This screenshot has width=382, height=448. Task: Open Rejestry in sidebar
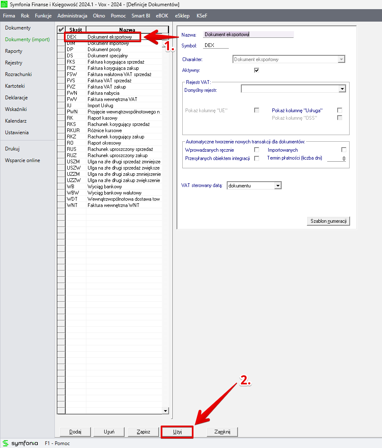[x=13, y=63]
